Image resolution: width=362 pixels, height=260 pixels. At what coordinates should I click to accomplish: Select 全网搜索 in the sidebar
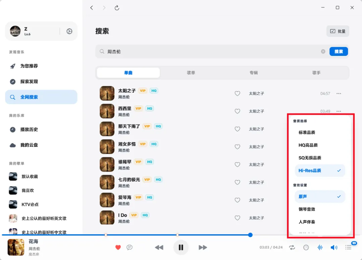point(41,97)
